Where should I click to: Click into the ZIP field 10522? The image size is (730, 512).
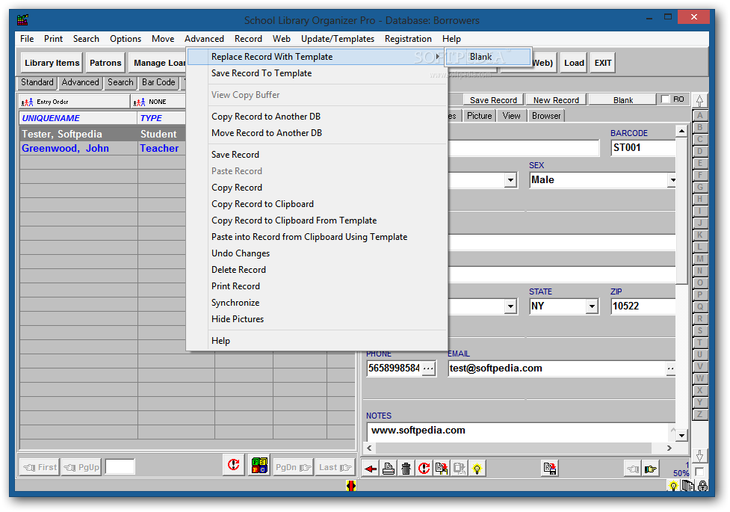(643, 306)
